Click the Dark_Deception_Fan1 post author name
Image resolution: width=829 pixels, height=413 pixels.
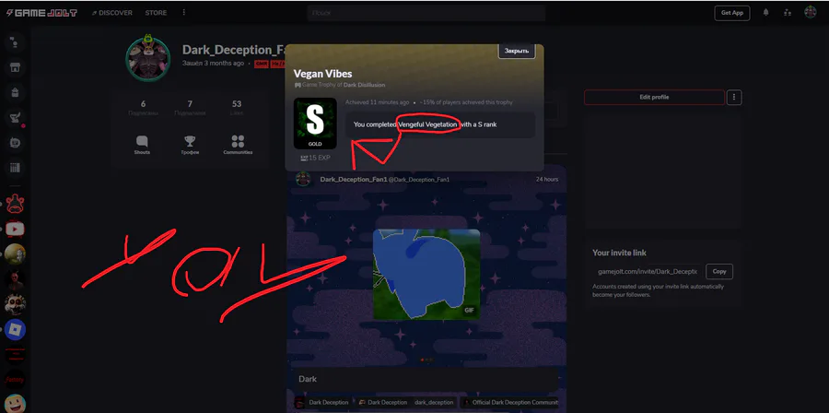tap(354, 179)
